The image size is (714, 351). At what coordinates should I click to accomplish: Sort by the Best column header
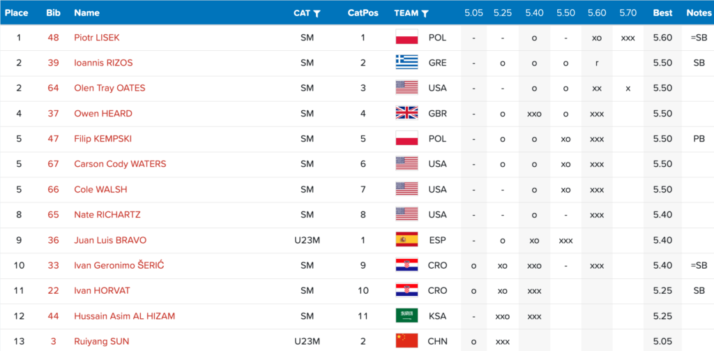662,13
